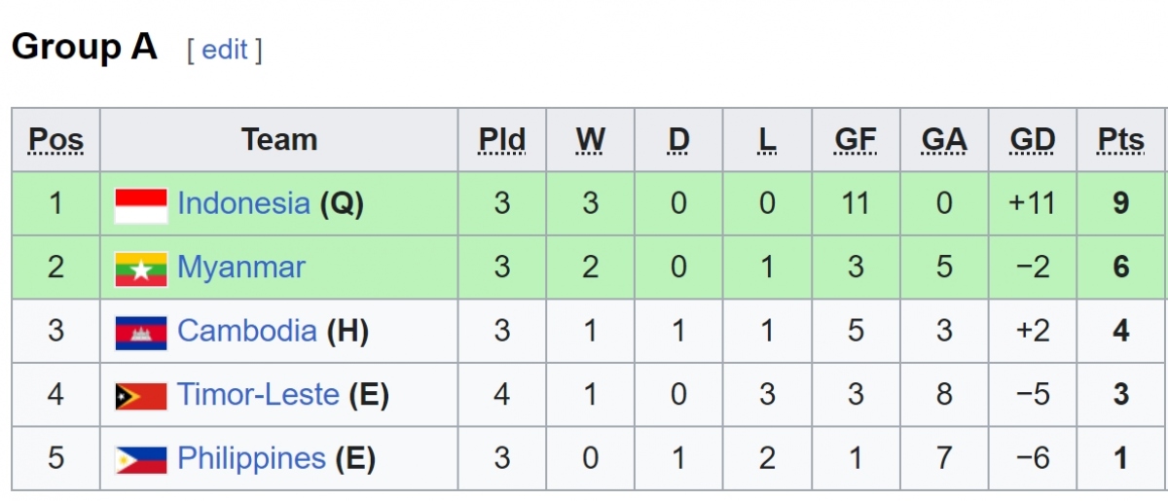Viewport: 1168px width, 501px height.
Task: Click the Myanmar flag icon
Action: pos(141,269)
